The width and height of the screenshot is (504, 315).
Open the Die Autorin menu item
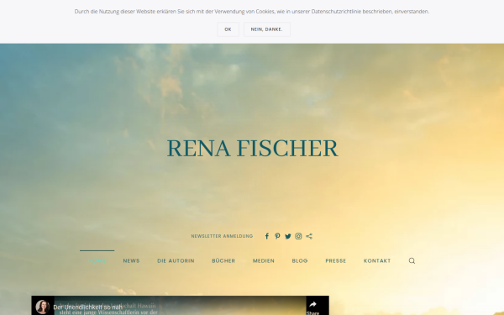tap(176, 260)
